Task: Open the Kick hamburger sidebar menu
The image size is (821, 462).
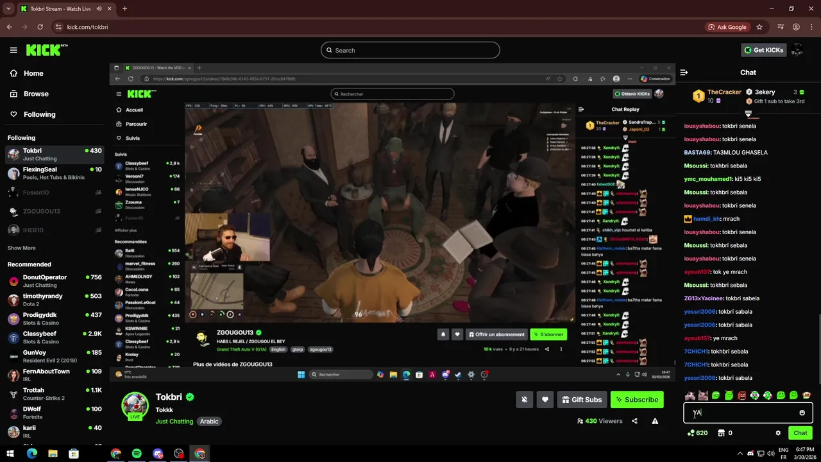Action: (x=13, y=50)
